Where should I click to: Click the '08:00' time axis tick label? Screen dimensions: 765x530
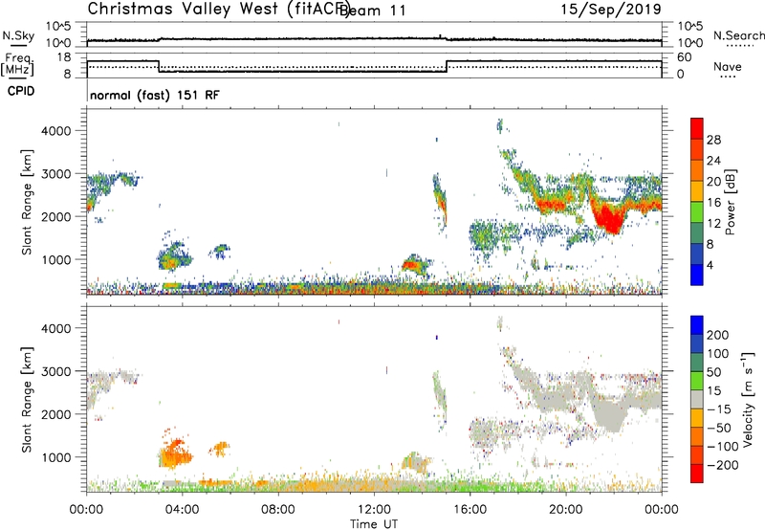(278, 510)
